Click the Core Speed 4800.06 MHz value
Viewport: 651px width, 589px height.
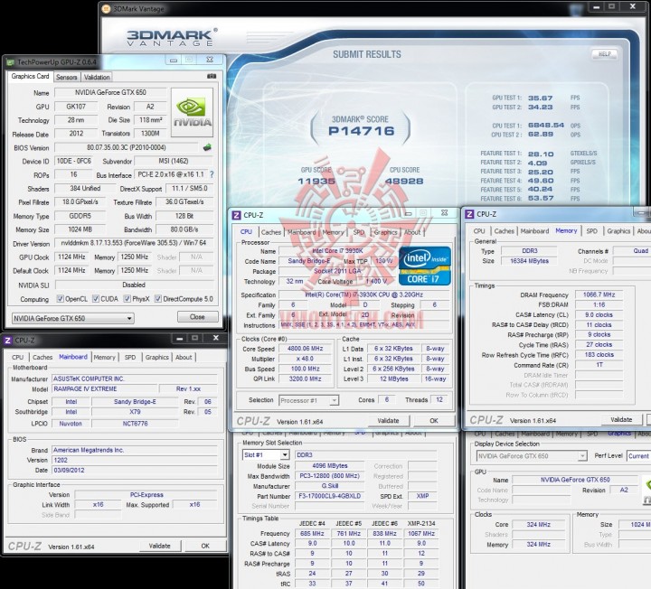tap(306, 349)
